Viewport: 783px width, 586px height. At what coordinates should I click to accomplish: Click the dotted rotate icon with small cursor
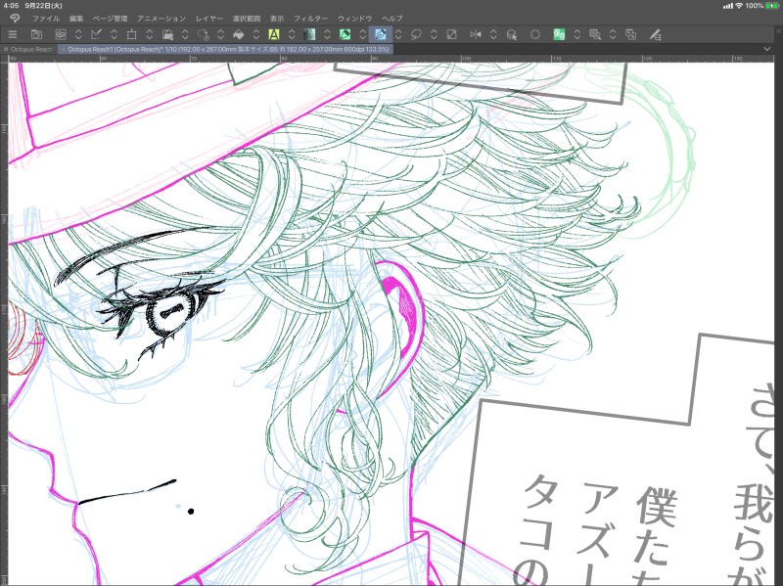coord(204,34)
